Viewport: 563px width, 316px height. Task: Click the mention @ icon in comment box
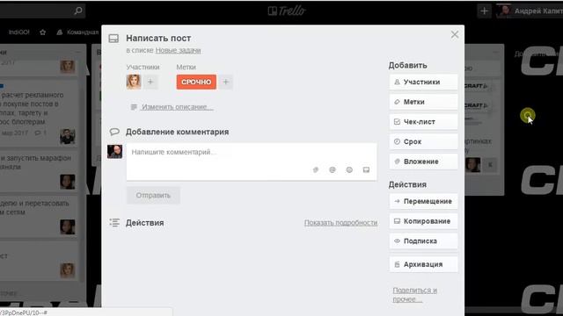333,169
